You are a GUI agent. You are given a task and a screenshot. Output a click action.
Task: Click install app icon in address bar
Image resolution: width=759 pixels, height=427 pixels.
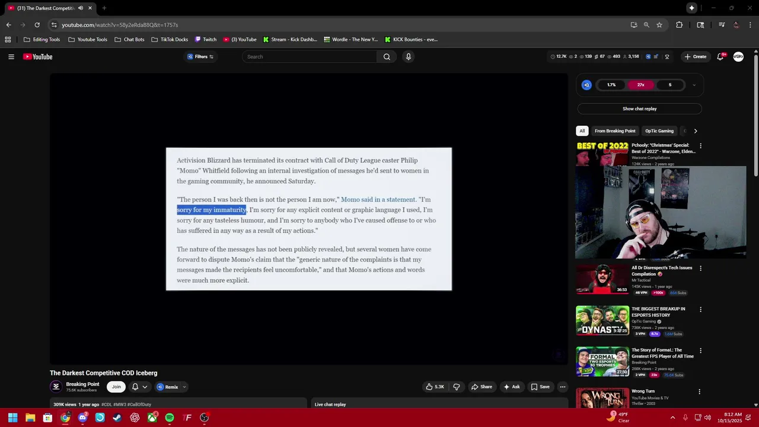pos(634,25)
